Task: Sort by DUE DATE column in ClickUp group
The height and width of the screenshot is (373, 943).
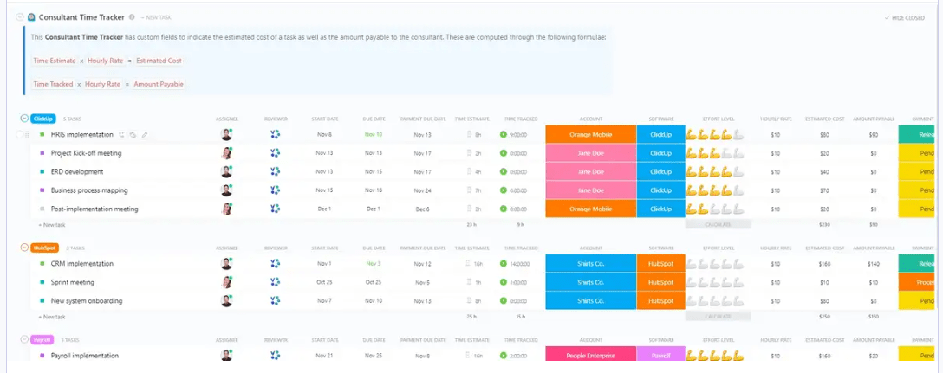Action: pyautogui.click(x=374, y=119)
